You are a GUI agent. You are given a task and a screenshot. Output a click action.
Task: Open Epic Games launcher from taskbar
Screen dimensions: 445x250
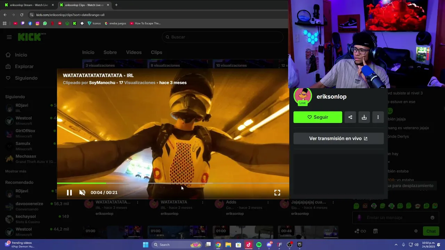tap(300, 245)
